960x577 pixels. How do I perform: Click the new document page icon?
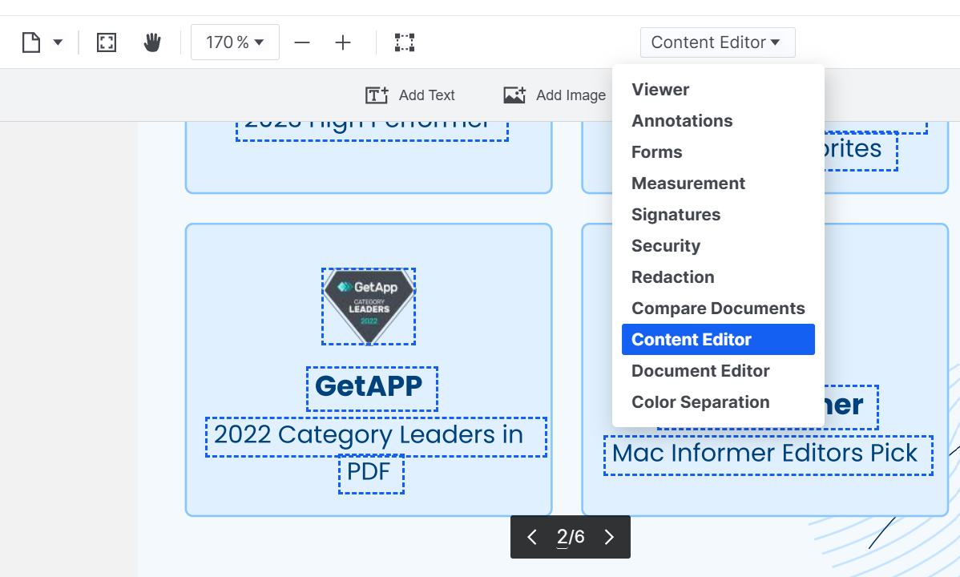(x=31, y=43)
